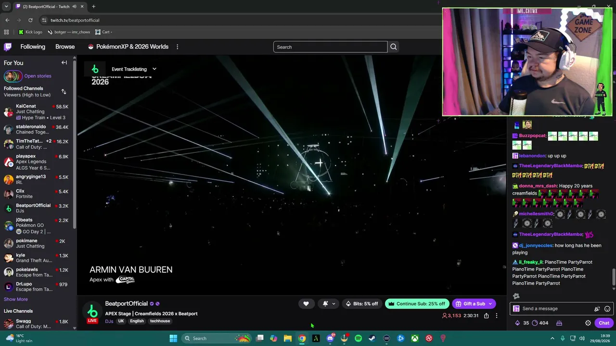Mute the BeatportOfficial tab audio
616x346 pixels.
[x=74, y=7]
